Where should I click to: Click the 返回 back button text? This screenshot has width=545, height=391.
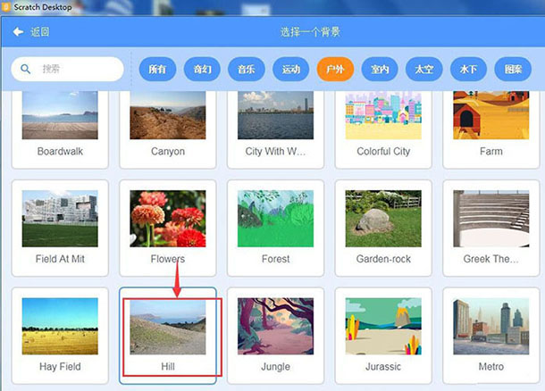pyautogui.click(x=40, y=32)
